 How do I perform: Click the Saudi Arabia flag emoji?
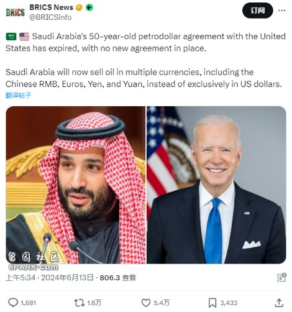(11, 37)
